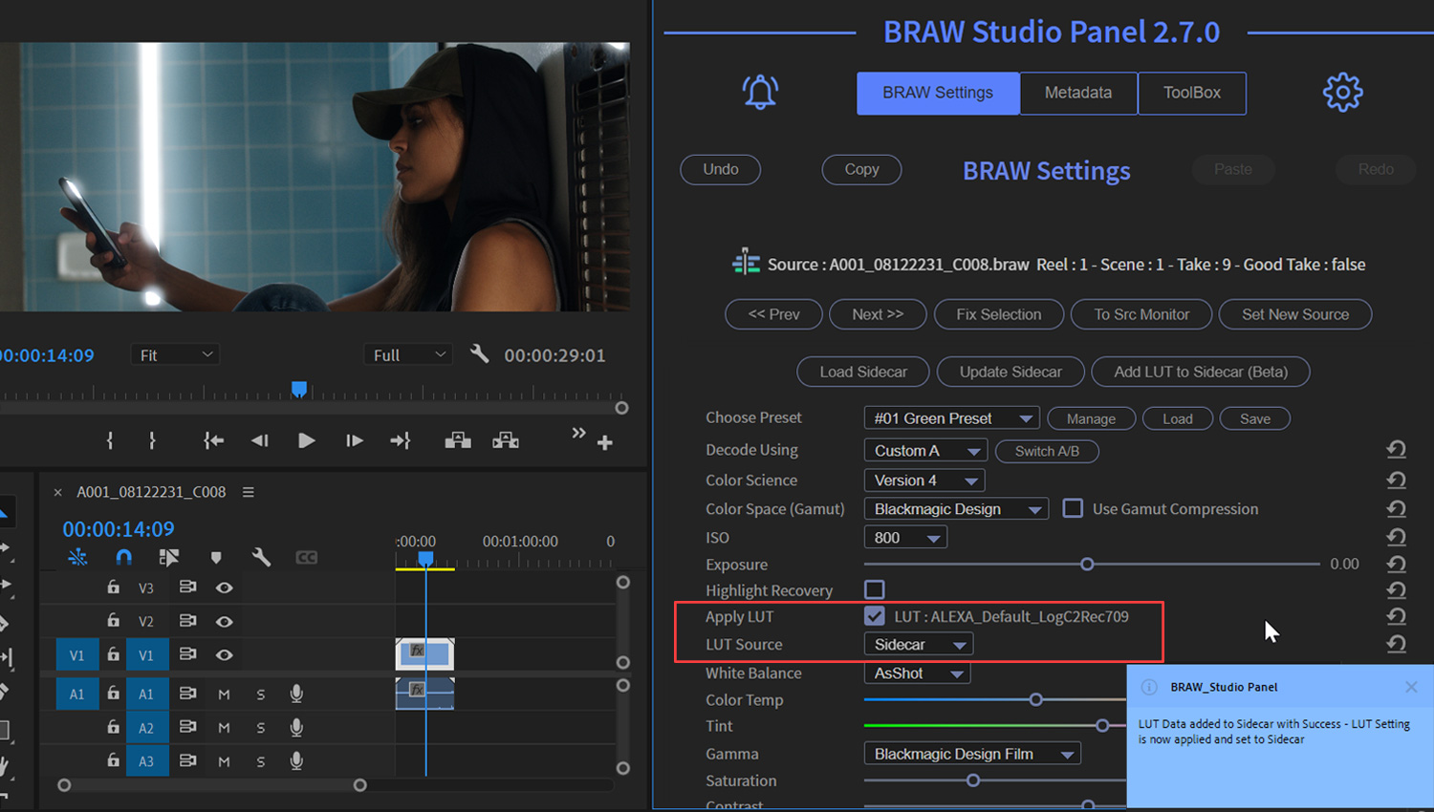Click the Play button in the Source Monitor
The image size is (1434, 812).
(x=306, y=440)
